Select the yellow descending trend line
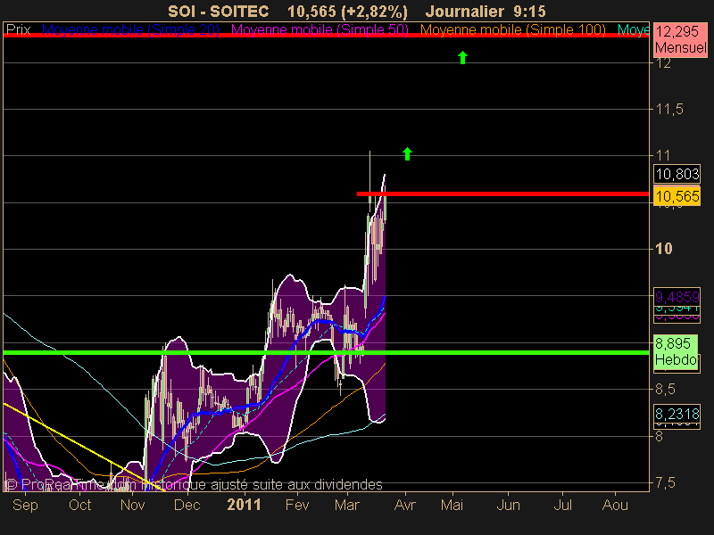The height and width of the screenshot is (535, 714). [83, 447]
